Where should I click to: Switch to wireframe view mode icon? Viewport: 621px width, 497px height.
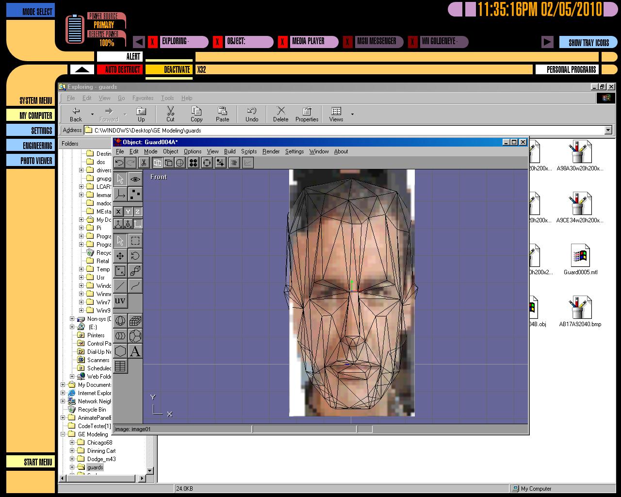pyautogui.click(x=157, y=163)
